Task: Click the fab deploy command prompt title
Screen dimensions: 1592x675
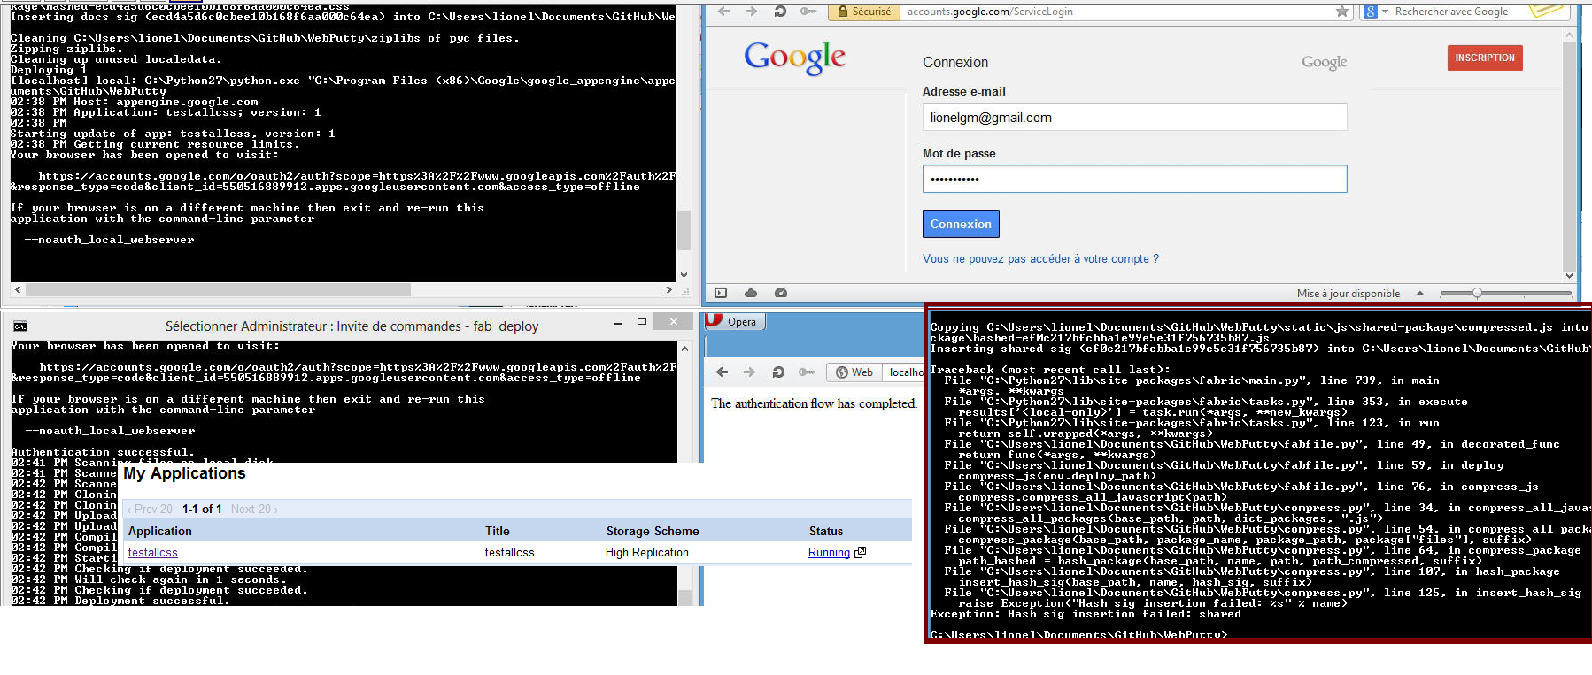Action: (352, 326)
